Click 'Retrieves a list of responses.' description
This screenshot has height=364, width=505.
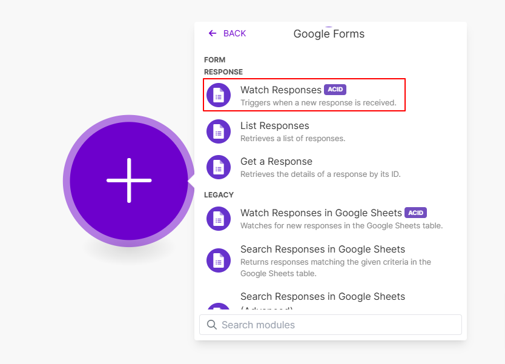pos(292,139)
